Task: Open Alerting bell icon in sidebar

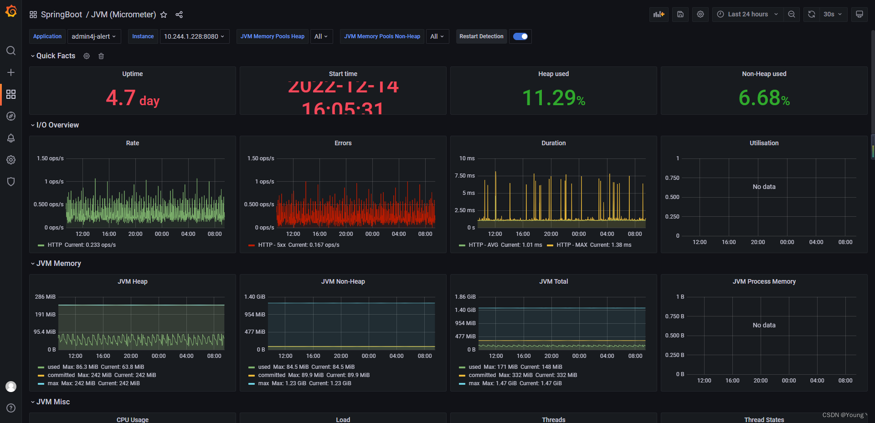Action: (11, 138)
